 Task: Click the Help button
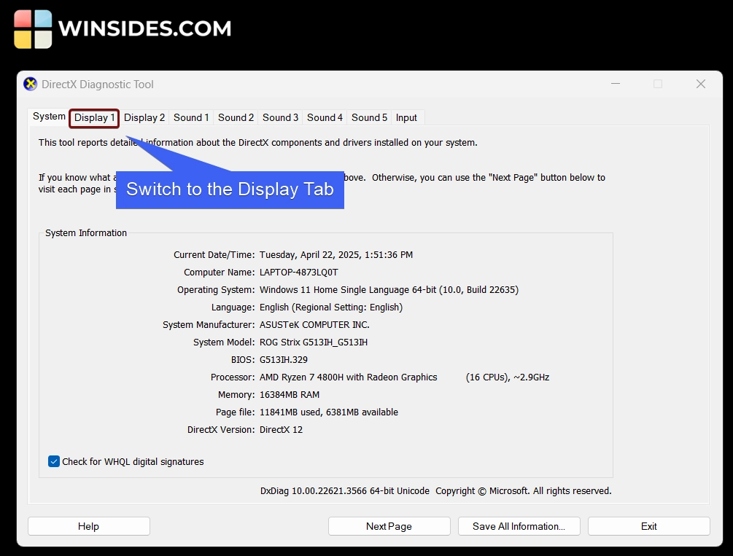[89, 526]
